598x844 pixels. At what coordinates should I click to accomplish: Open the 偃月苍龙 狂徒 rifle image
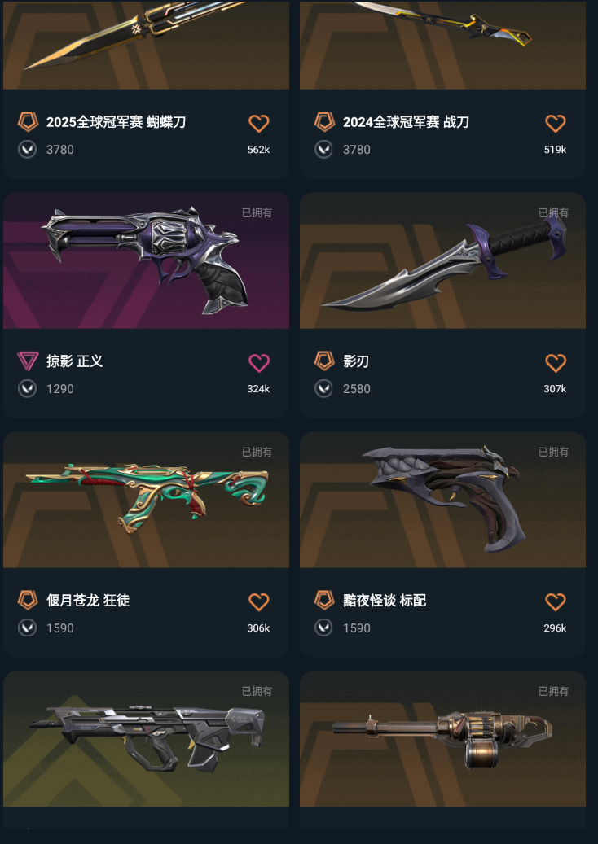point(146,500)
